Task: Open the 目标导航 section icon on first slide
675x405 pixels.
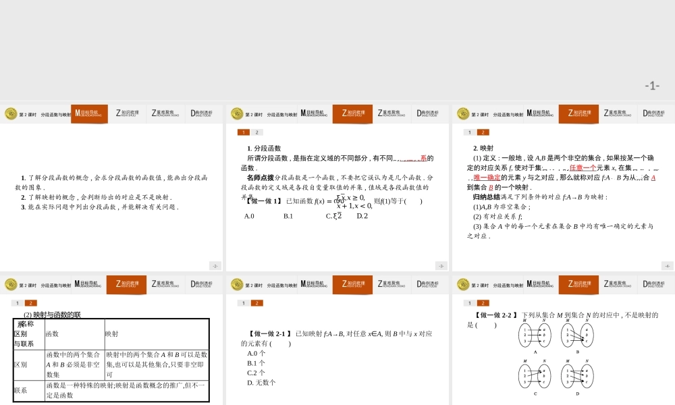Action: click(89, 113)
